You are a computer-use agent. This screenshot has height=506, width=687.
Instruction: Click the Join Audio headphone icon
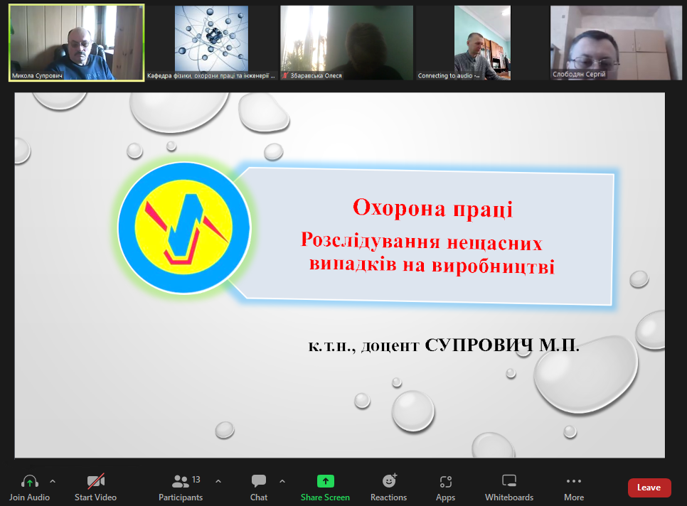point(29,482)
